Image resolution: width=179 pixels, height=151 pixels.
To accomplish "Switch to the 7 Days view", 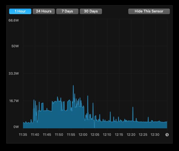I will (x=67, y=11).
